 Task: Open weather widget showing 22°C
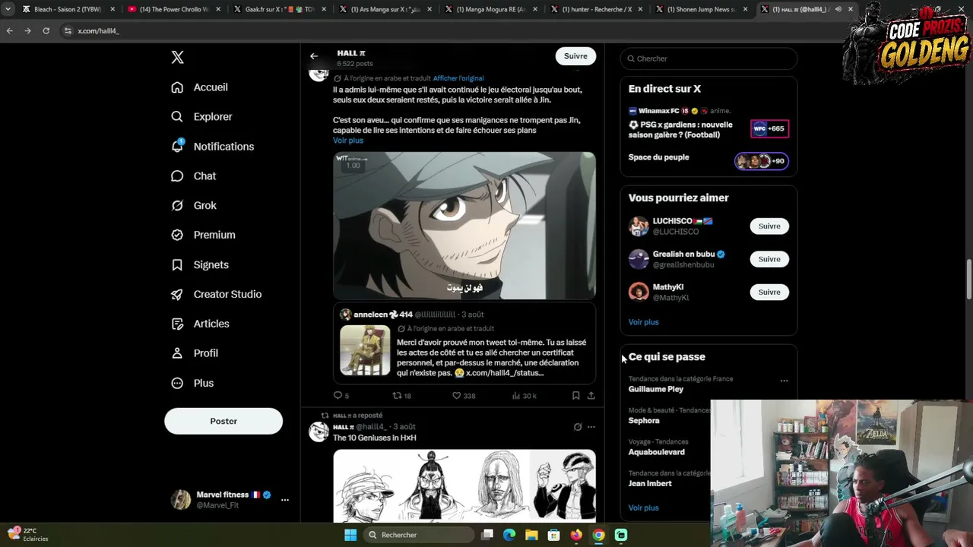(x=27, y=535)
